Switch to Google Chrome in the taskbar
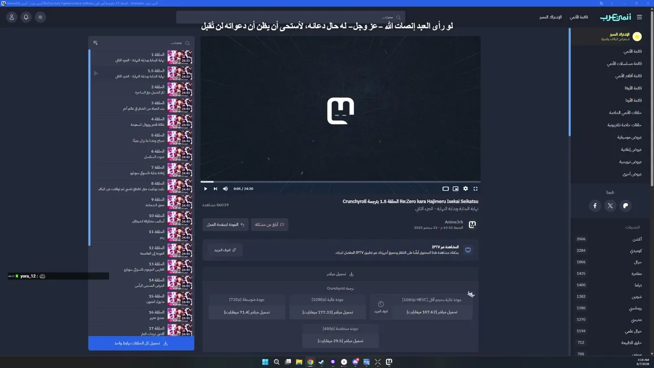The image size is (654, 368). tap(310, 362)
